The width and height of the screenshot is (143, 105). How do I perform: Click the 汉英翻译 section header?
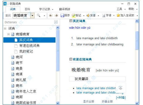pyautogui.click(x=97, y=79)
